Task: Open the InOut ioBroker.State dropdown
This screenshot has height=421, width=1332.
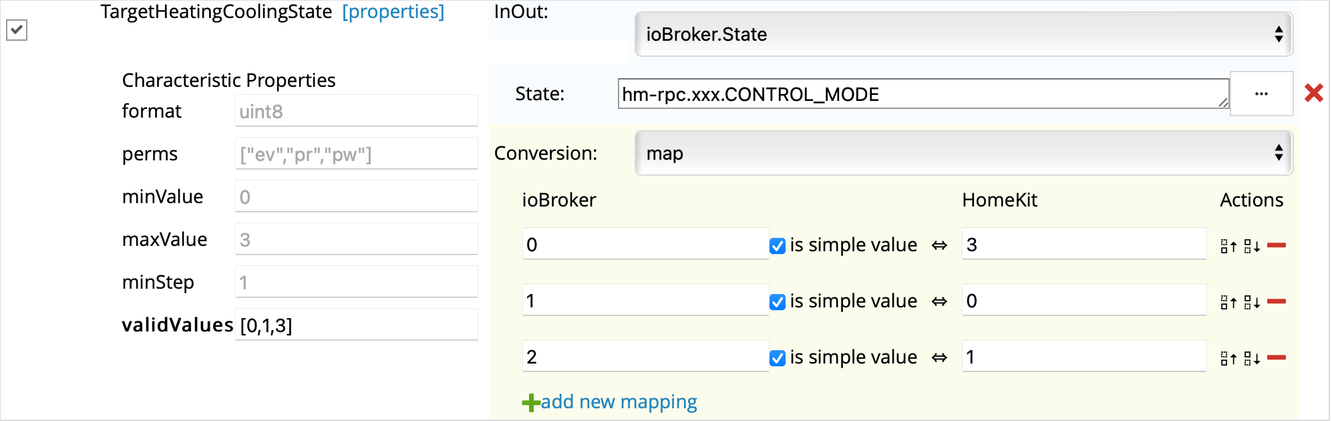Action: tap(963, 34)
